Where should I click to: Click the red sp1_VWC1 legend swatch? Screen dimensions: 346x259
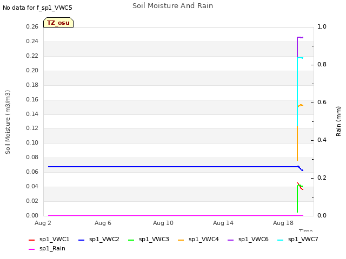click(32, 240)
